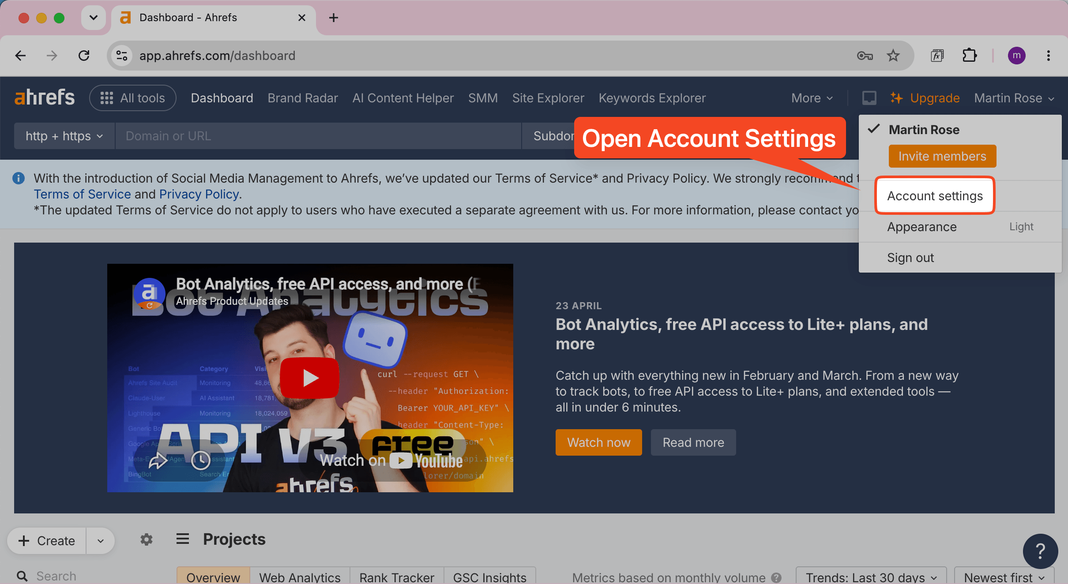Click the Upgrade sparkle link

tap(925, 98)
